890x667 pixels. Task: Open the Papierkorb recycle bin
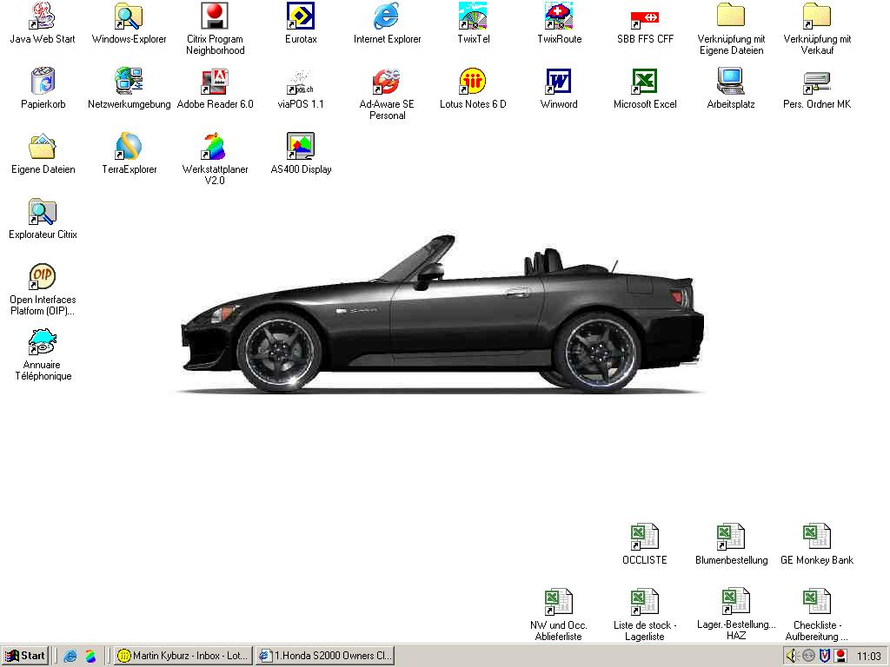click(43, 83)
